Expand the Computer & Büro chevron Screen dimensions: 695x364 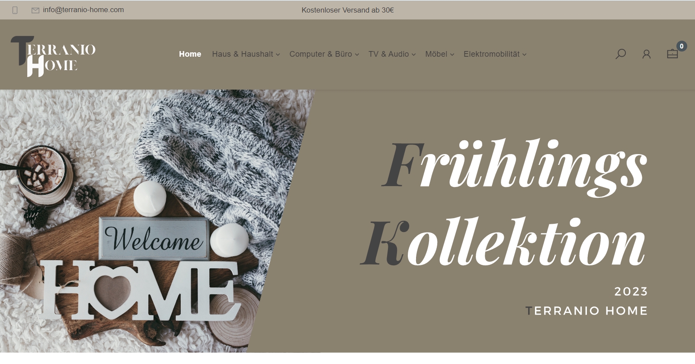357,55
